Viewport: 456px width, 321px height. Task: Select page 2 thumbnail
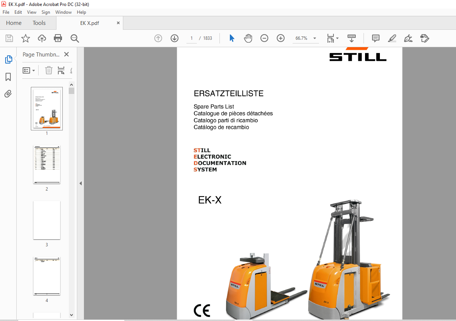click(47, 165)
